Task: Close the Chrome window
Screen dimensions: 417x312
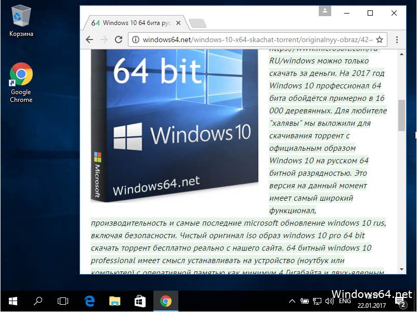Action: 394,13
